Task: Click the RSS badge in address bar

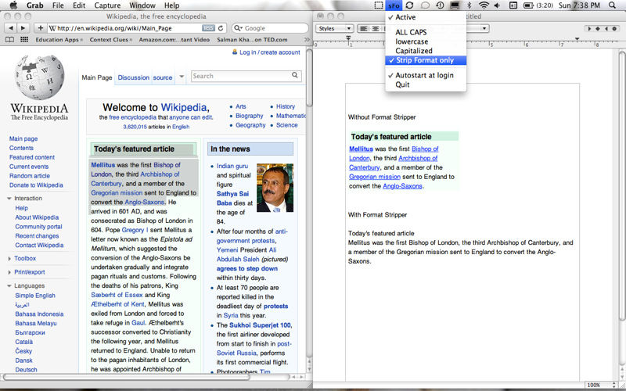Action: pyautogui.click(x=208, y=28)
